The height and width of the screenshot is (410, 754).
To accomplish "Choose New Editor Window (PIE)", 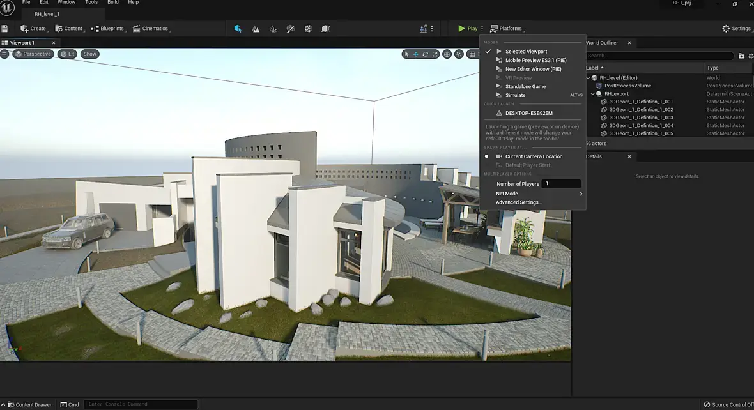I will tap(533, 69).
